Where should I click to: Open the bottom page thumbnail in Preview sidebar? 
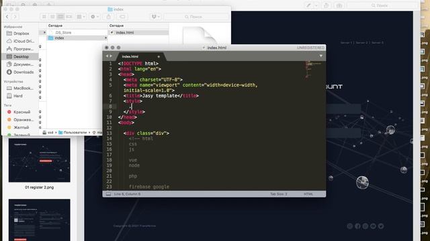pos(39,220)
